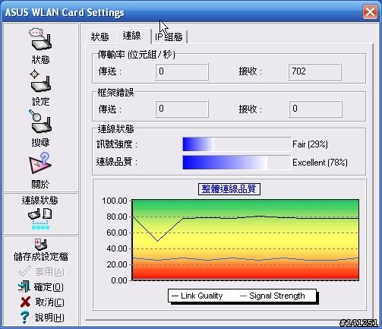The image size is (382, 329).
Task: Click the 整體連線品質 chart title
Action: pyautogui.click(x=229, y=189)
